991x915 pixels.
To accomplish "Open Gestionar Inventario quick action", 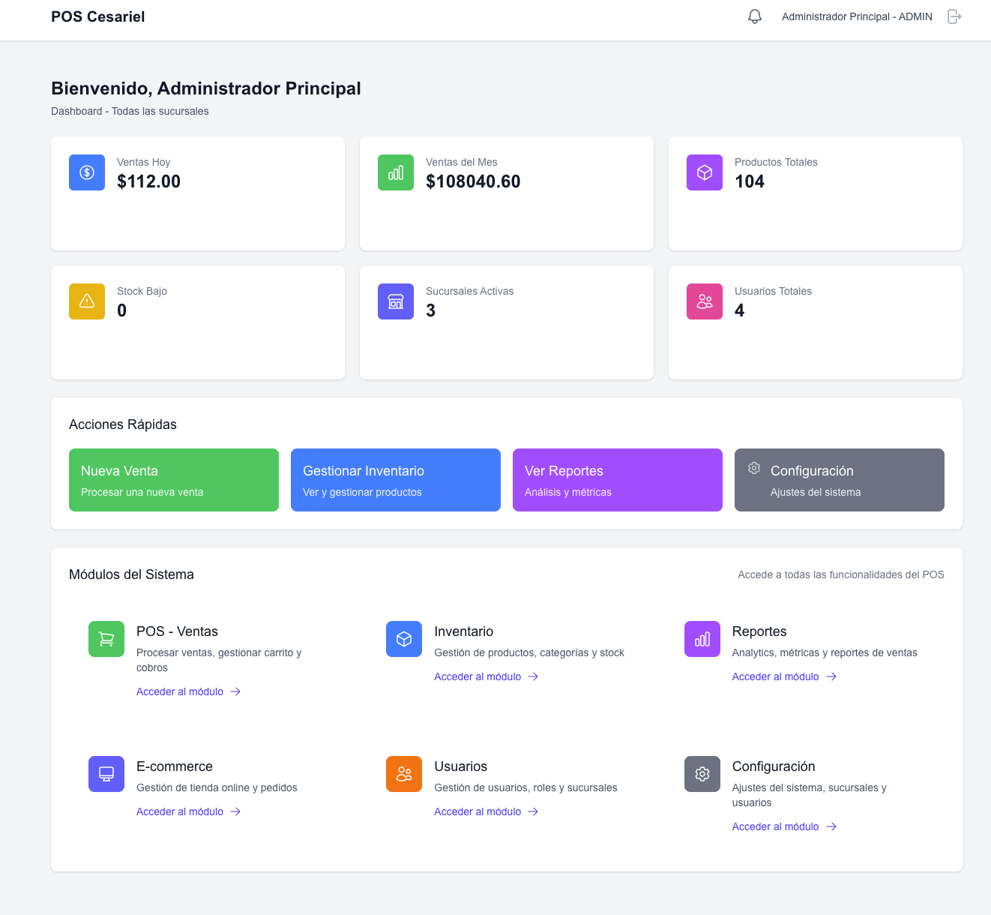I will point(395,479).
